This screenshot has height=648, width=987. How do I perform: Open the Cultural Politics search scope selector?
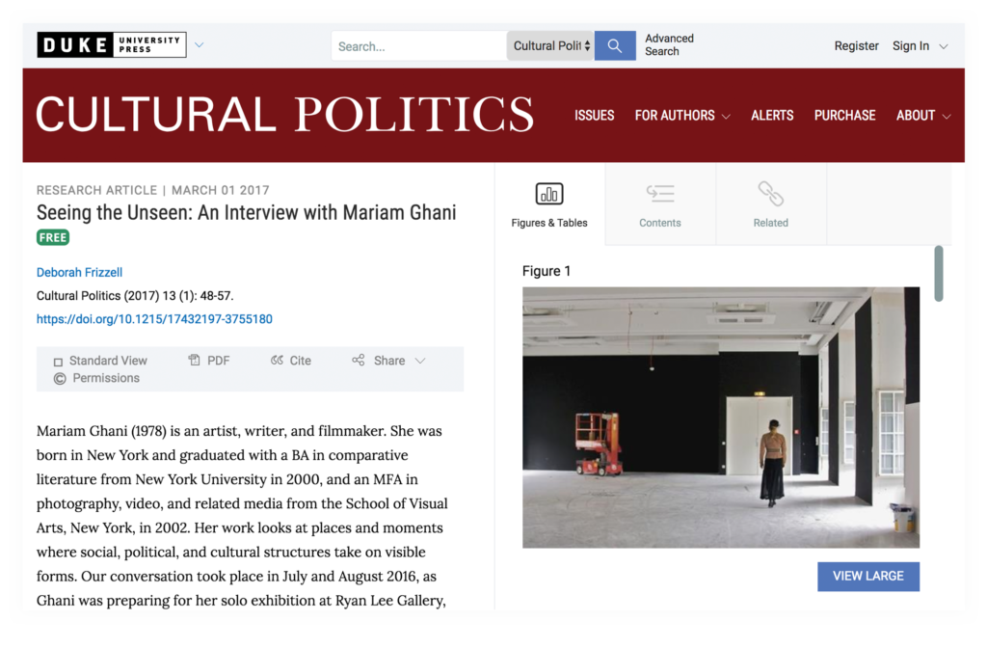[x=550, y=45]
